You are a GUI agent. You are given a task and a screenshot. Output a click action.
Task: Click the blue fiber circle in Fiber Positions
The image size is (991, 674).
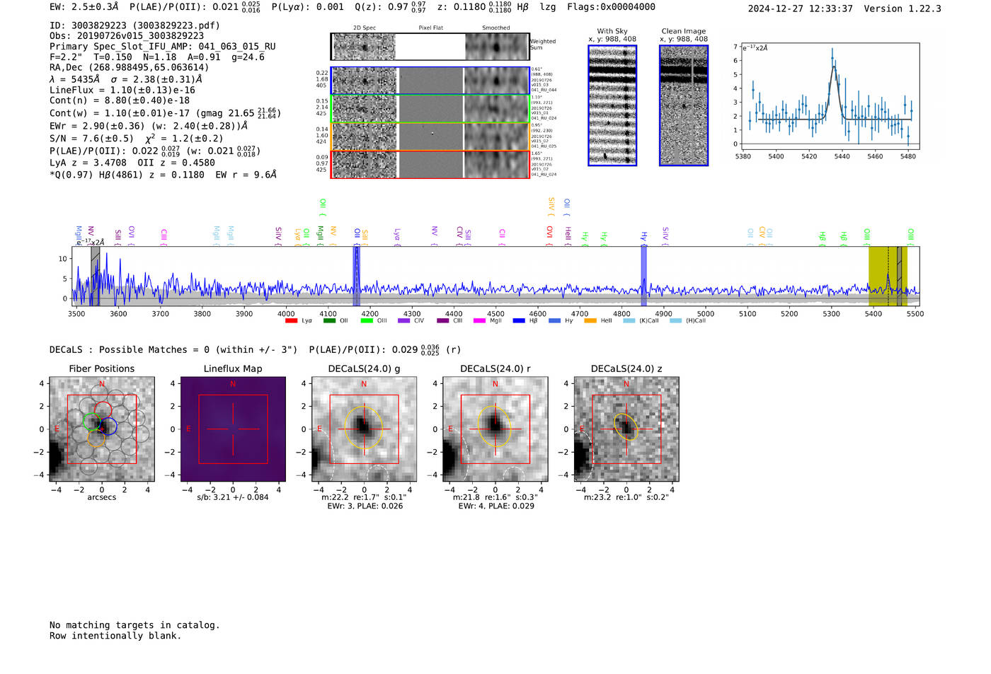(108, 426)
